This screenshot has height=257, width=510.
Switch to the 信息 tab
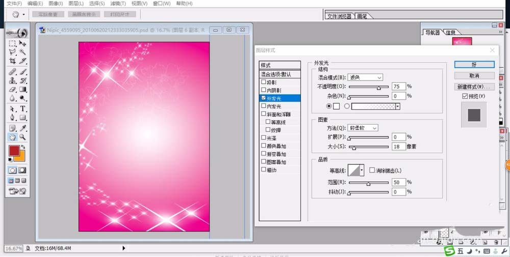451,32
